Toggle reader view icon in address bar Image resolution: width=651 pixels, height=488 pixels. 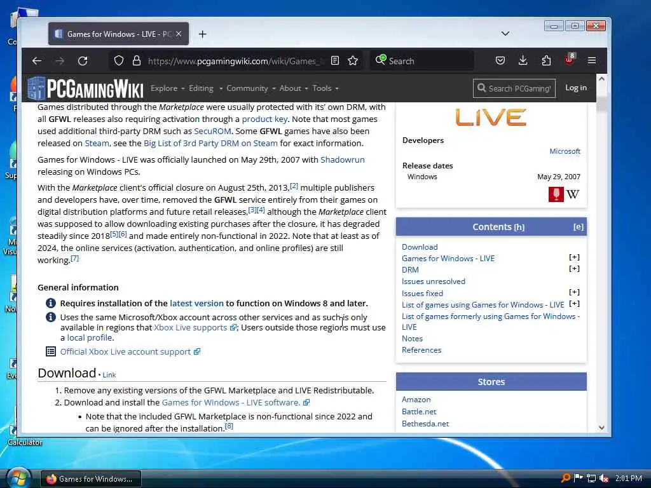335,60
